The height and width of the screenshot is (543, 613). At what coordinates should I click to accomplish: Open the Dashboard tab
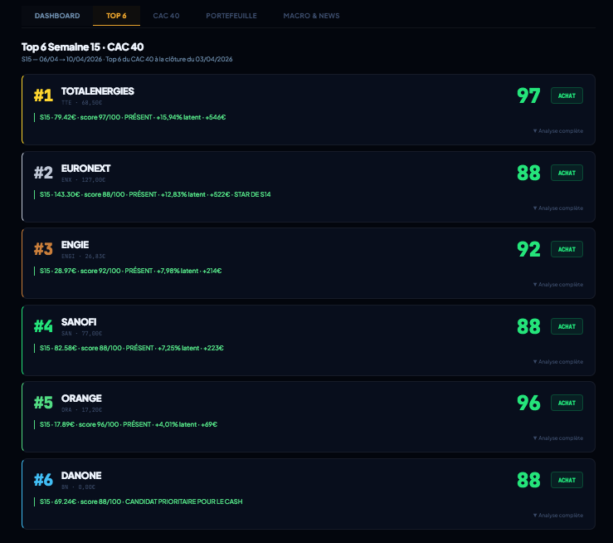(x=57, y=16)
